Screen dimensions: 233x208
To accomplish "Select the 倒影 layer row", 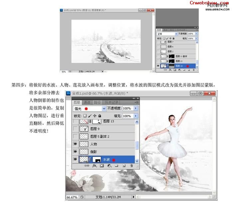I will 104,152.
